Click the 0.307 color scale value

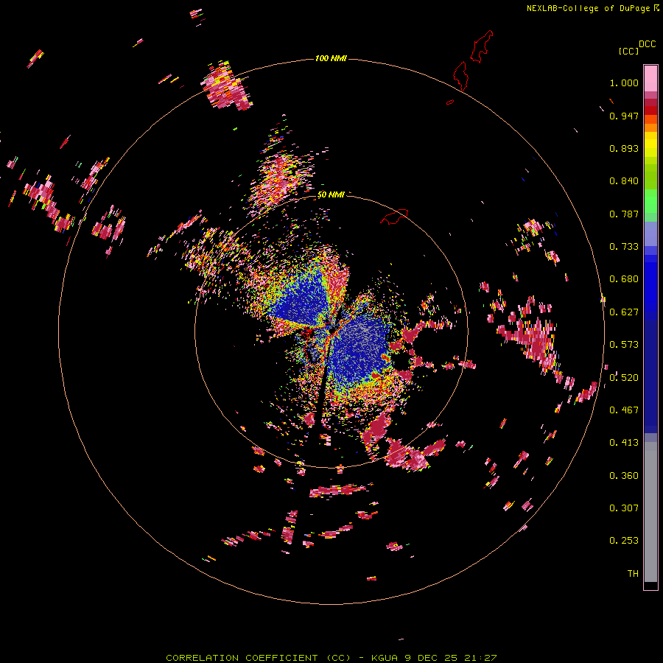pyautogui.click(x=624, y=508)
